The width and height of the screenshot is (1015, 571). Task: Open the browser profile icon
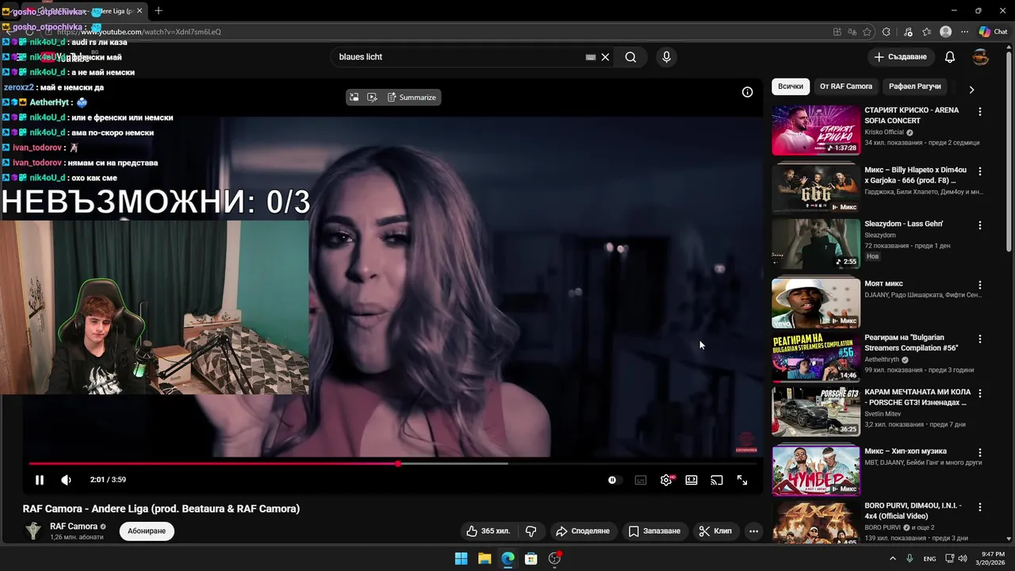[x=945, y=32]
